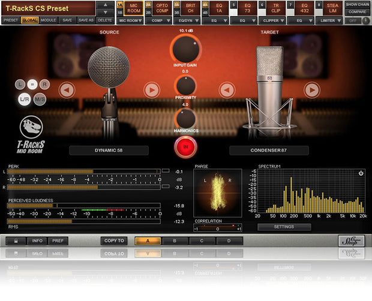Select the EQ 73 module tab
The image size is (372, 301).
click(247, 8)
